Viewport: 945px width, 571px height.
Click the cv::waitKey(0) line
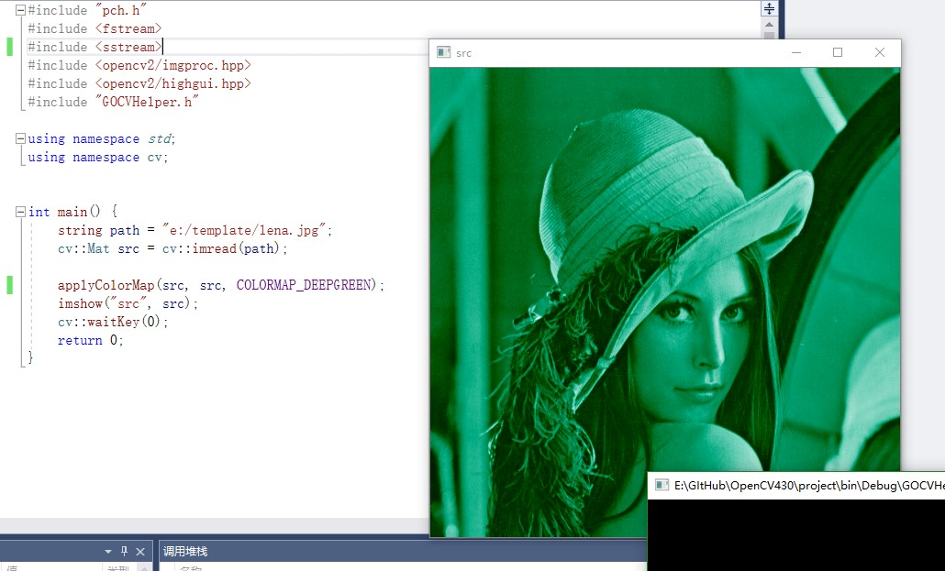(113, 322)
